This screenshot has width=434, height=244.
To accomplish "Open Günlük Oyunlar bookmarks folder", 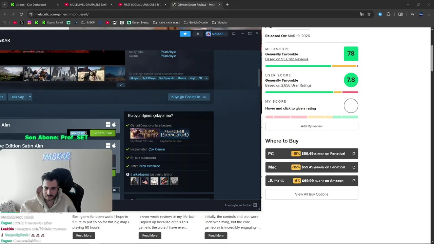I will click(x=196, y=23).
